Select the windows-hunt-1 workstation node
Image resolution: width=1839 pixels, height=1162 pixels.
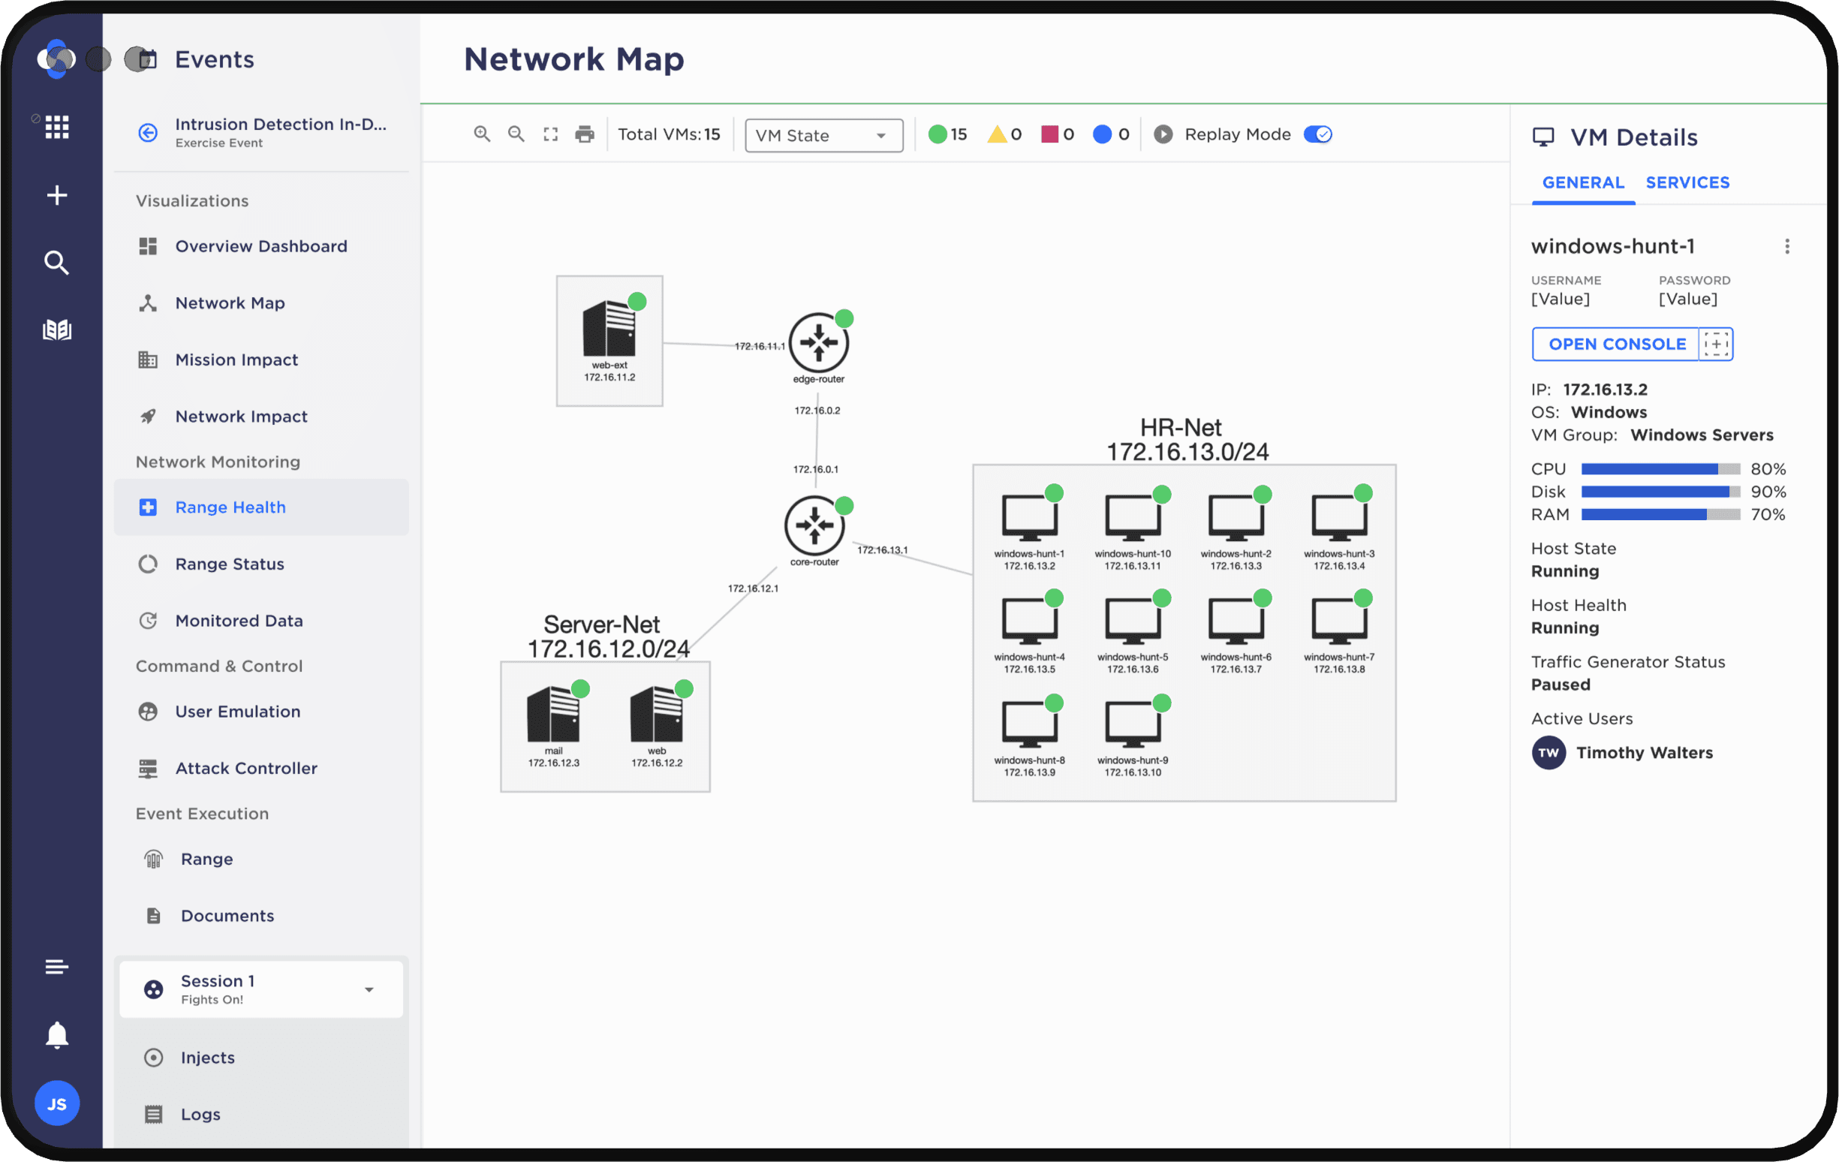(1030, 519)
